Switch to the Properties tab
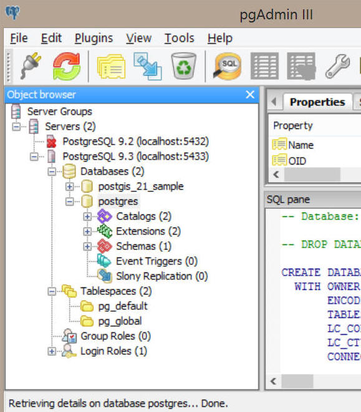This screenshot has height=412, width=361. pos(317,102)
